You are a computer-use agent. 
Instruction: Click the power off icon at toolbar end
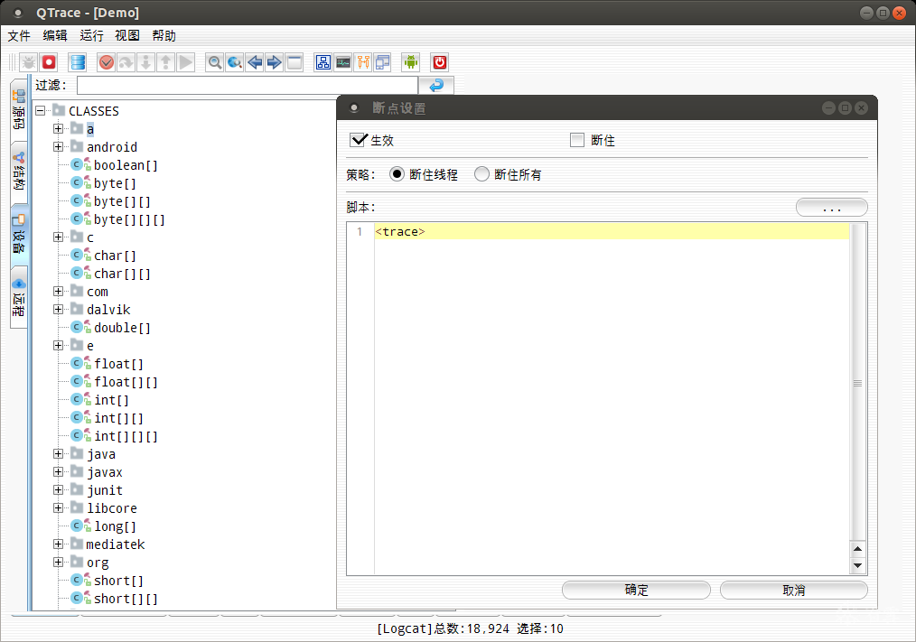(438, 62)
